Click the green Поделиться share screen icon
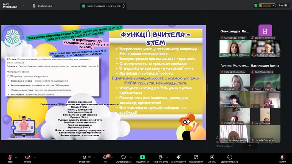Image resolution: width=292 pixels, height=164 pixels. 142,157
